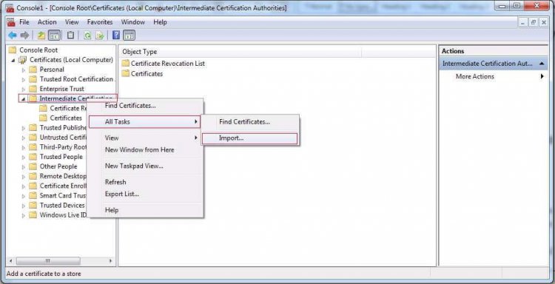
Task: Choose Refresh in the context menu
Action: click(146, 182)
